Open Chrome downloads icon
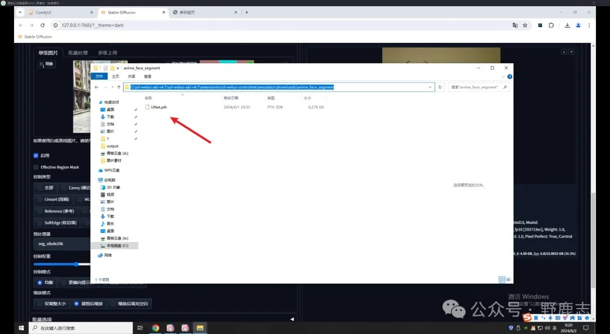Image resolution: width=610 pixels, height=334 pixels. (x=567, y=25)
